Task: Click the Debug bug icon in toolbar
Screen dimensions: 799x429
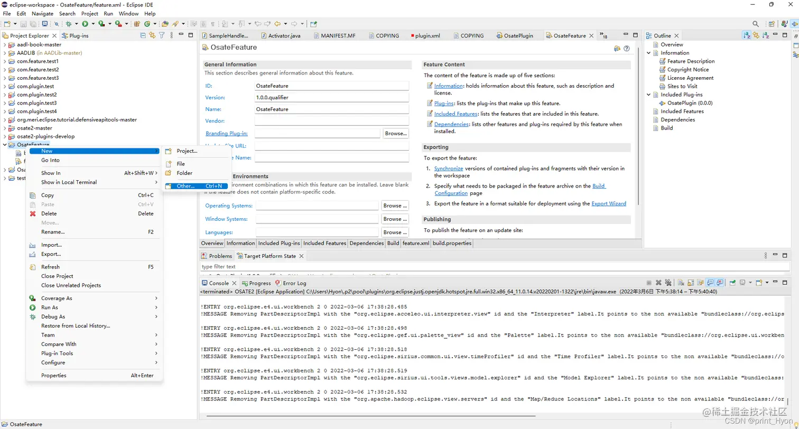Action: pos(69,24)
